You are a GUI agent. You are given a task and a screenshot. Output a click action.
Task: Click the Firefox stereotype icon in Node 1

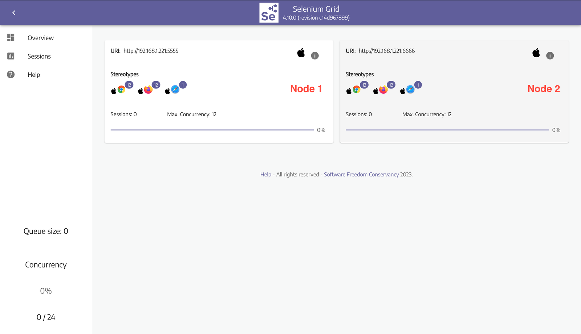pyautogui.click(x=148, y=89)
